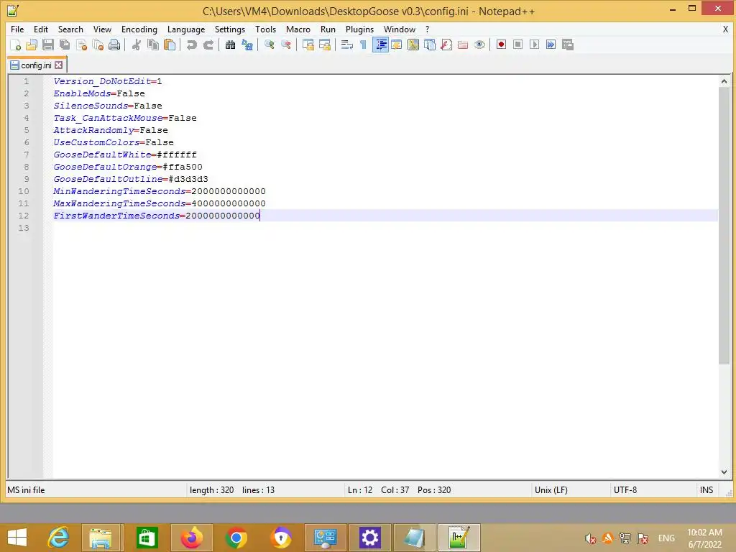Open the Window menu

click(400, 29)
